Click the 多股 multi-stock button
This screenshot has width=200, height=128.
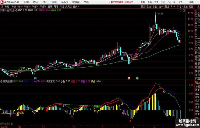click(154, 7)
